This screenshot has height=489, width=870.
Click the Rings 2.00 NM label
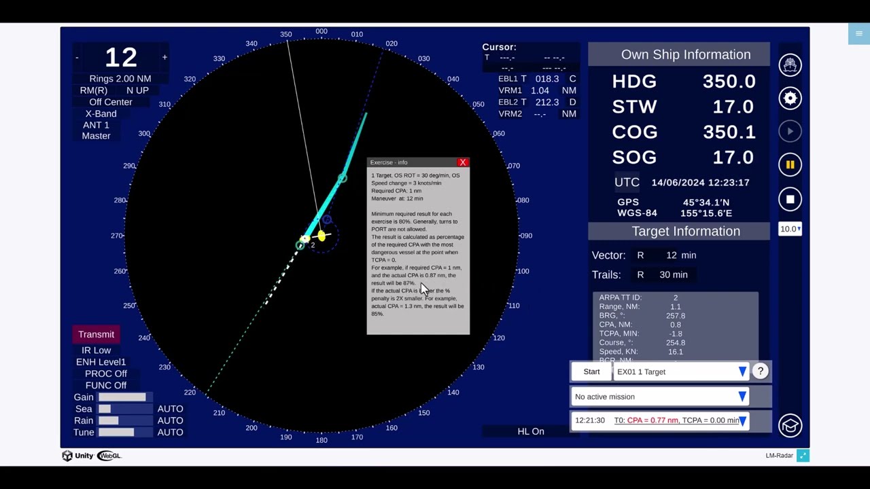[120, 79]
